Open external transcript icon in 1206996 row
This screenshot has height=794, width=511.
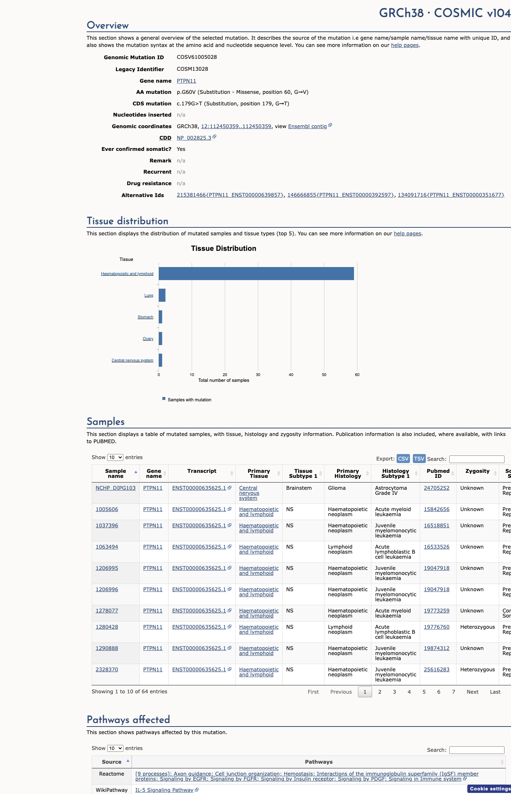[230, 589]
